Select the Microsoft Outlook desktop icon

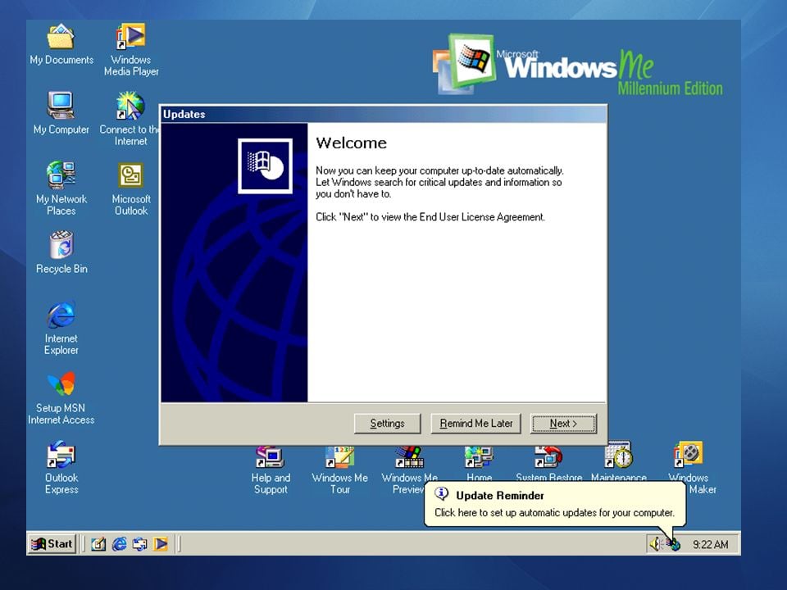pos(131,188)
